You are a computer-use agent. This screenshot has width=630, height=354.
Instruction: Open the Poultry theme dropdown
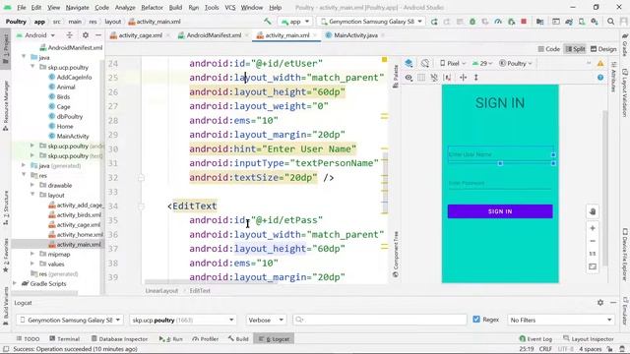pyautogui.click(x=516, y=63)
